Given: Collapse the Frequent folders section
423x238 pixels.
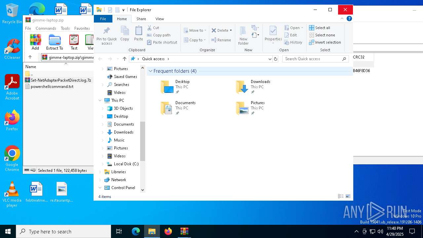Looking at the screenshot, I should [150, 71].
